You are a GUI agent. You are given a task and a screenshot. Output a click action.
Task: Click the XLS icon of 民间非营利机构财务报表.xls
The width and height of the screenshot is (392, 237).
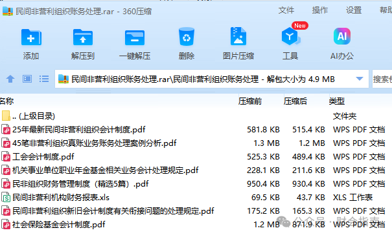[x=6, y=198]
